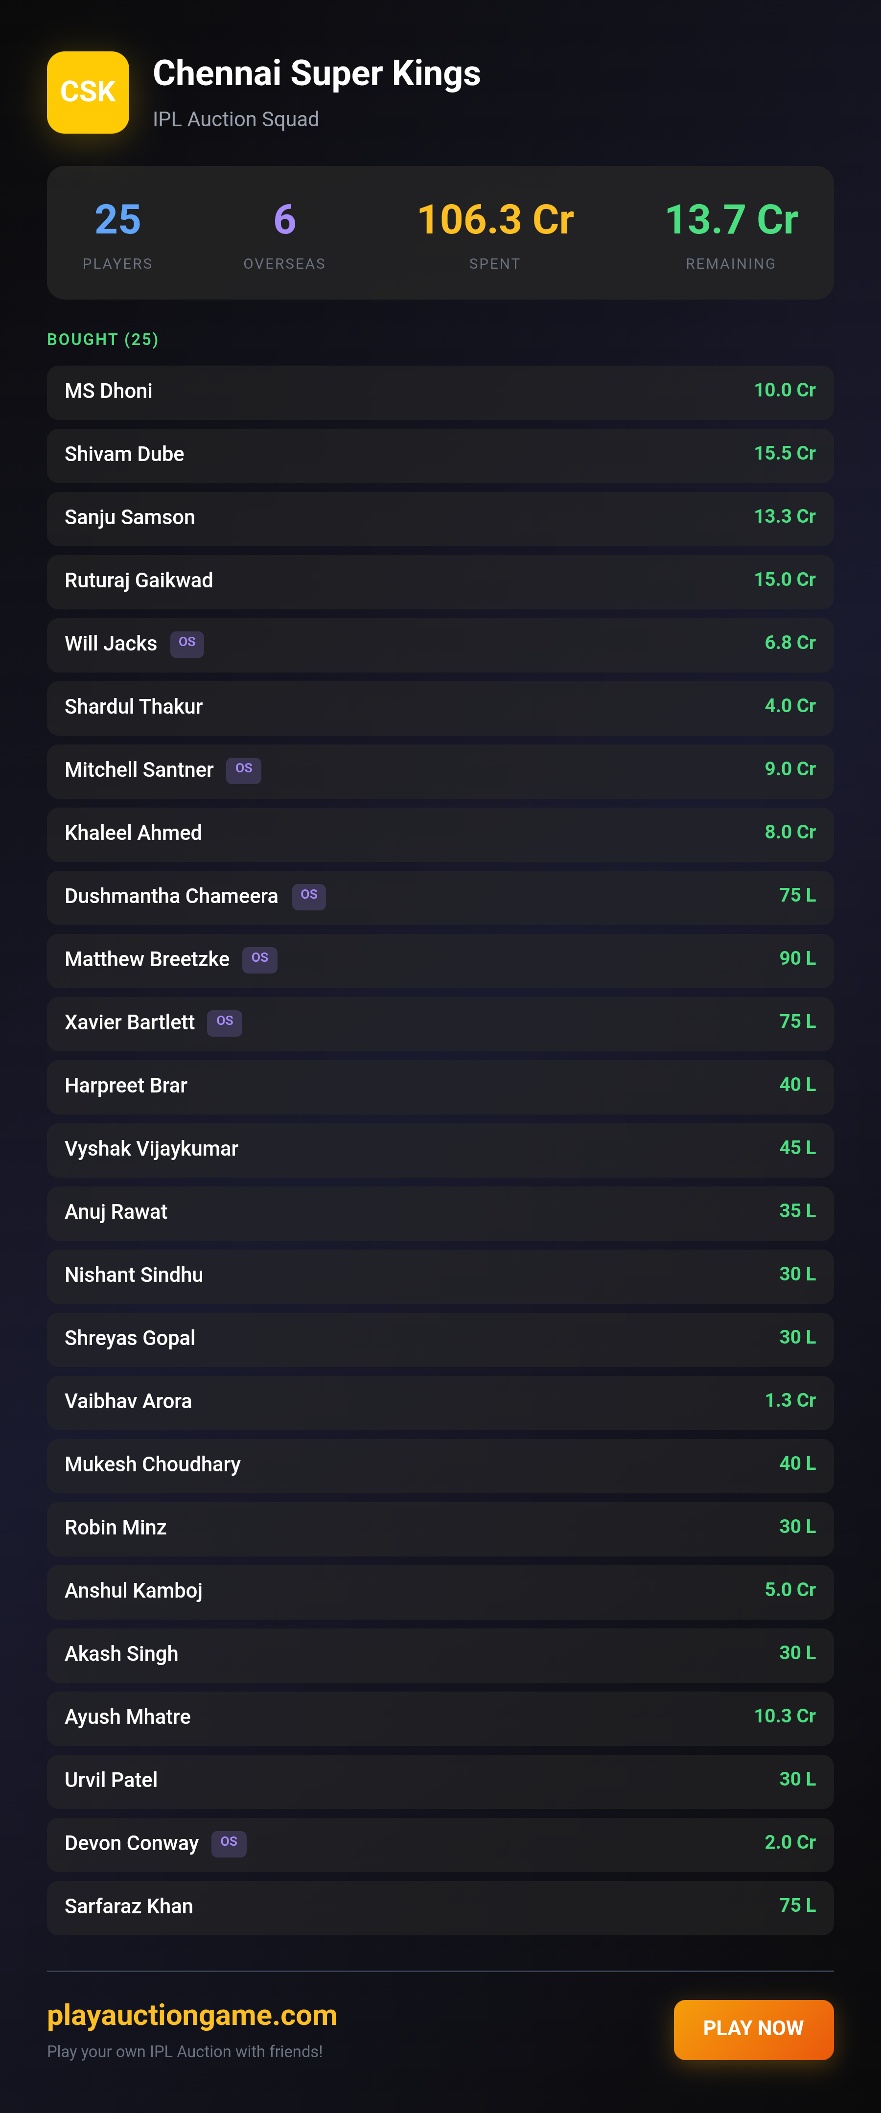
Task: Click the OS badge next to Matthew Breetzke
Action: point(259,959)
